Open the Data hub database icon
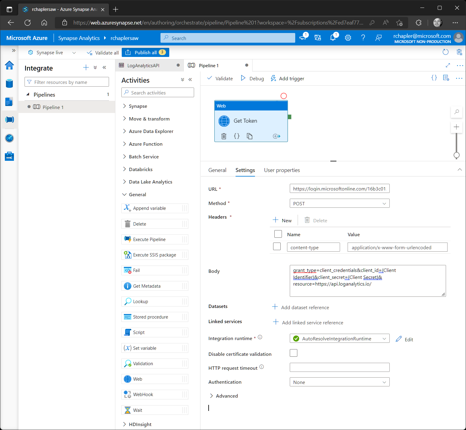 [9, 83]
